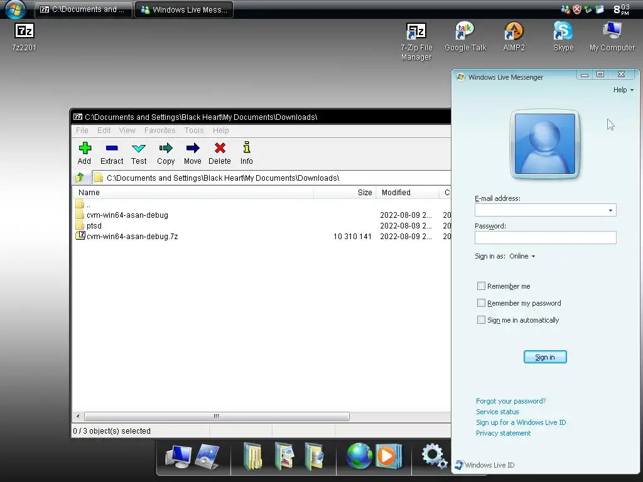Sort by the Modified column header

(408, 192)
